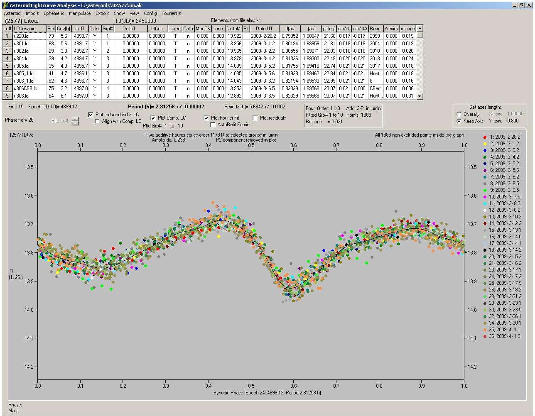
Task: Select the Overally axes radio button
Action: click(x=459, y=114)
